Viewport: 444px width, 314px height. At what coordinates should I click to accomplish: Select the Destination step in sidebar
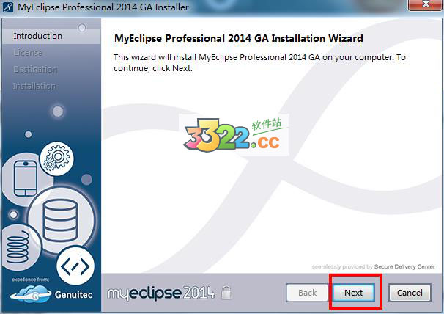(x=35, y=70)
